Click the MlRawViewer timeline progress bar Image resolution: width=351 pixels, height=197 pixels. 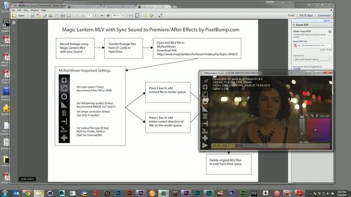[x=271, y=146]
